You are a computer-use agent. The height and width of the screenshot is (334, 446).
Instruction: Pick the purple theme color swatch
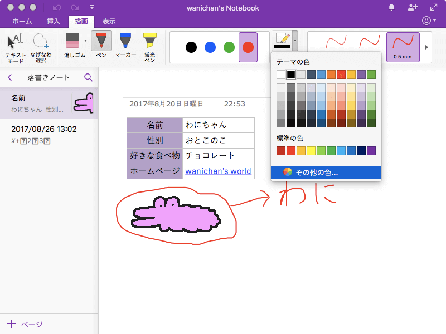click(x=361, y=75)
